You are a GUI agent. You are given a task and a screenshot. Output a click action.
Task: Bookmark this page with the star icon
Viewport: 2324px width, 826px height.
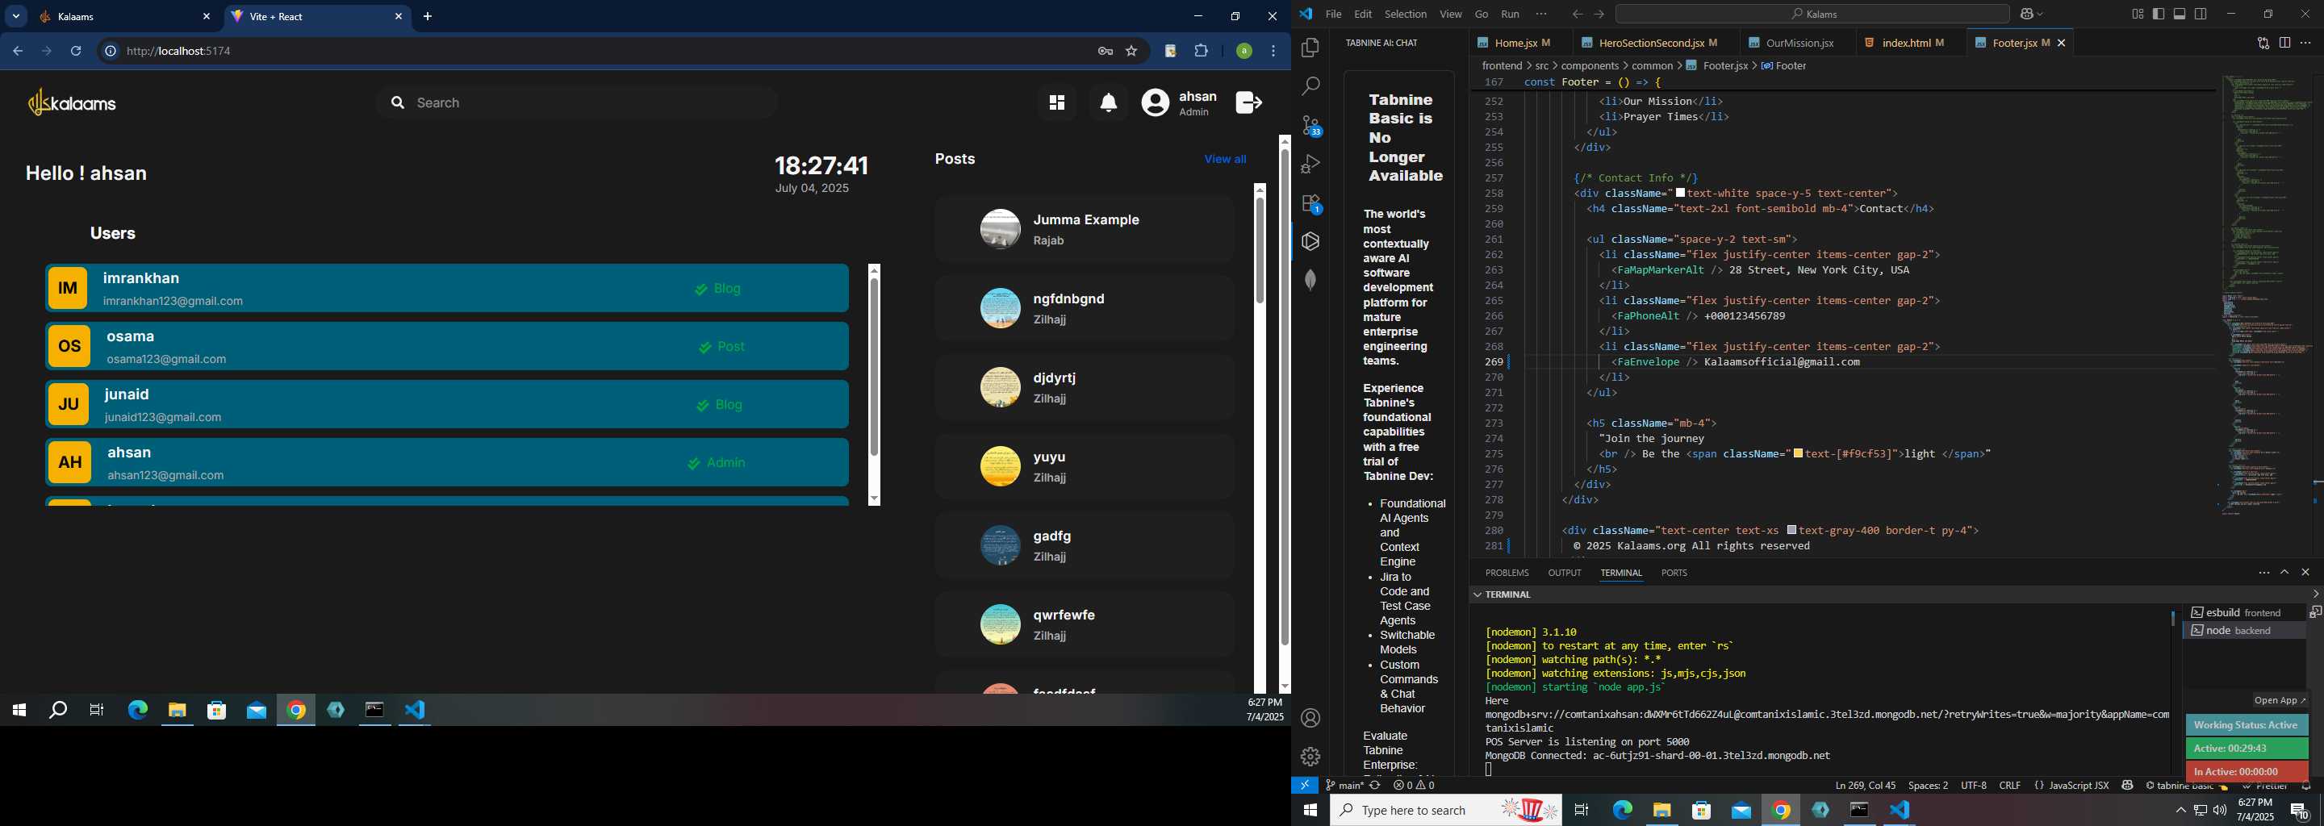tap(1131, 52)
